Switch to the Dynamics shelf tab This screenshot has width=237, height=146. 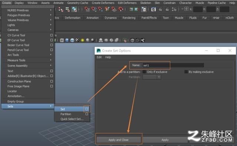(x=111, y=18)
